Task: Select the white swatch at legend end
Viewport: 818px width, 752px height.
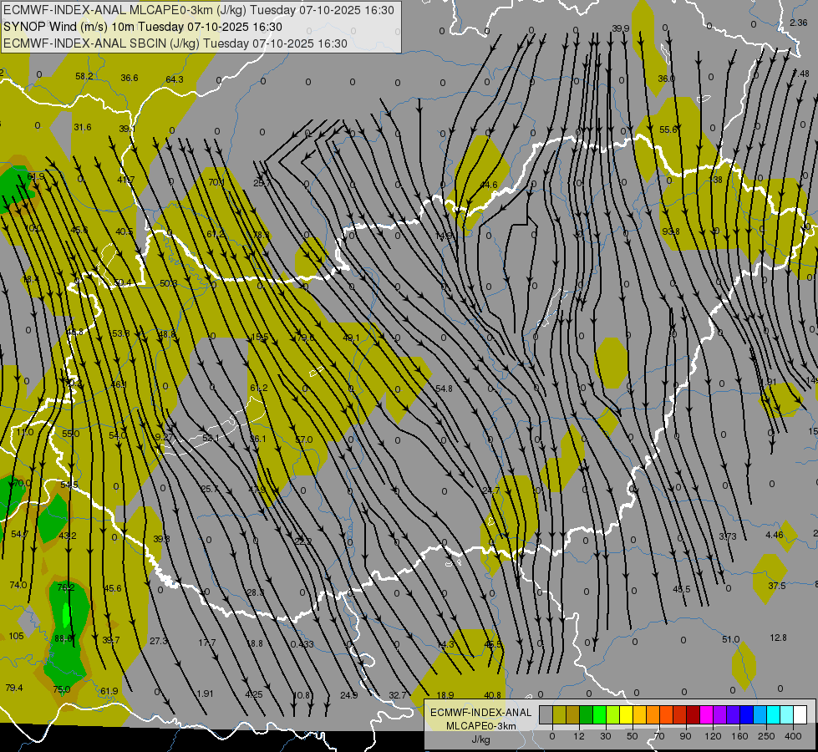Action: tap(800, 714)
